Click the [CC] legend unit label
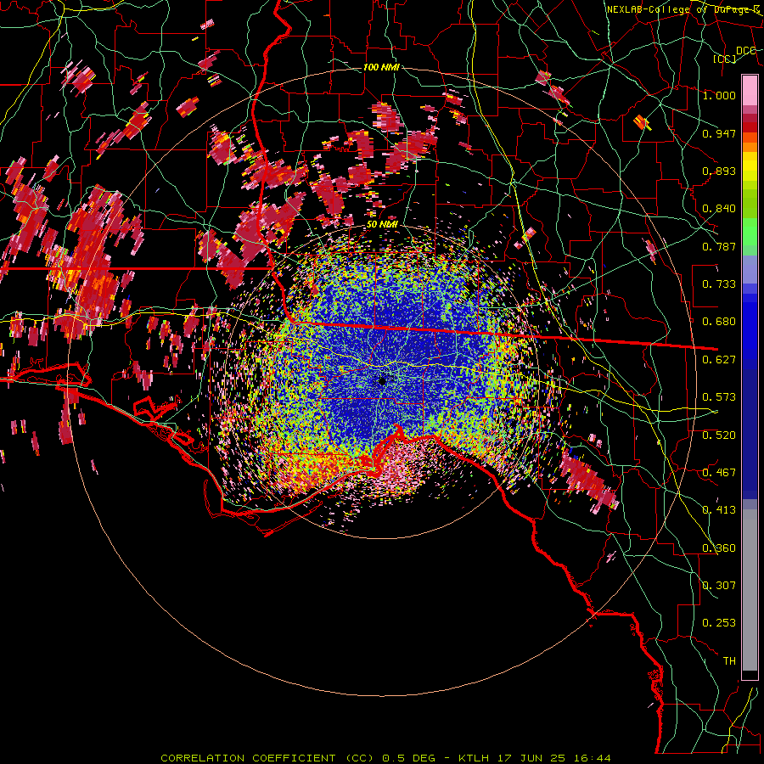The height and width of the screenshot is (764, 764). point(725,59)
